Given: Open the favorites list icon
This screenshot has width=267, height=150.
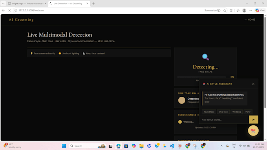Looking at the screenshot, I should 238,11.
